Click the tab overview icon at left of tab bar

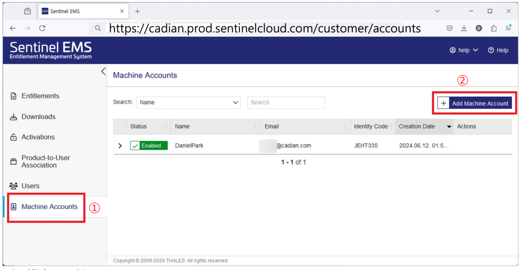28,11
